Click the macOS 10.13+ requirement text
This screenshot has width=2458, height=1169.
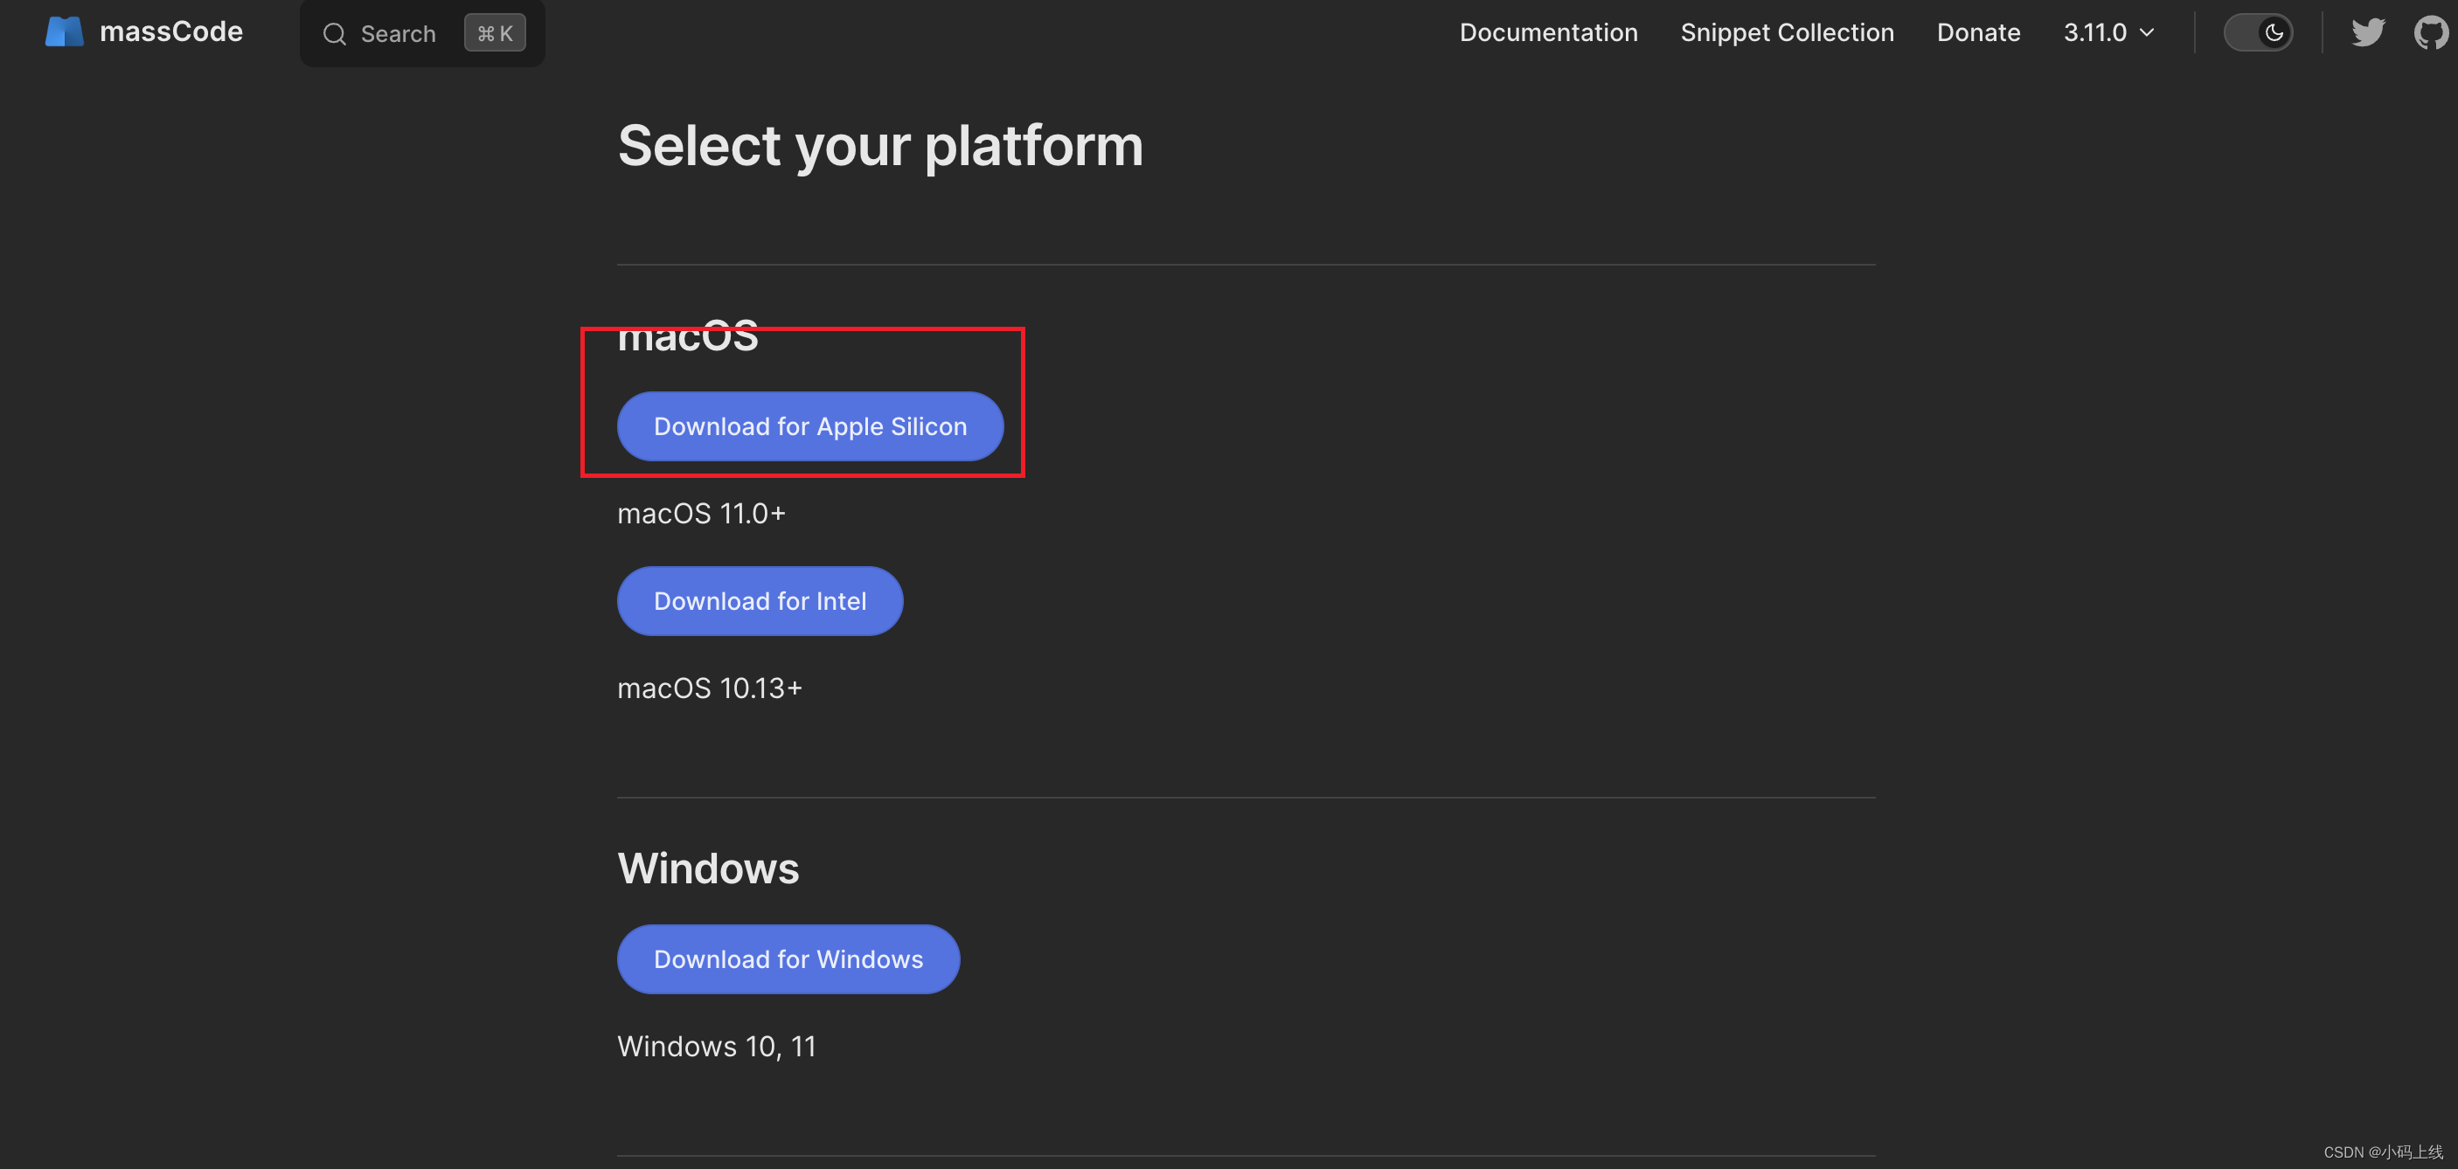click(x=710, y=688)
